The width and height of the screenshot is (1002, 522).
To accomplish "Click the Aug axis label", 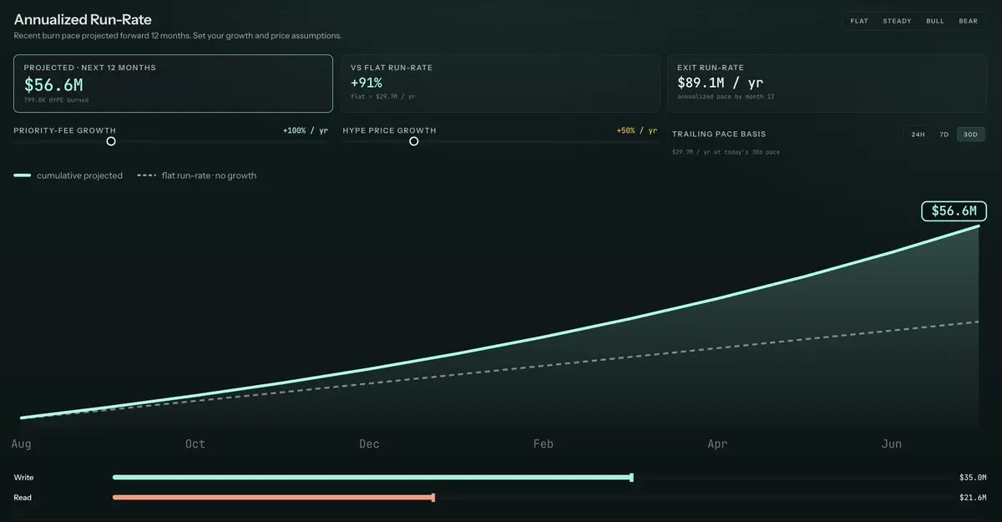I will pyautogui.click(x=21, y=444).
